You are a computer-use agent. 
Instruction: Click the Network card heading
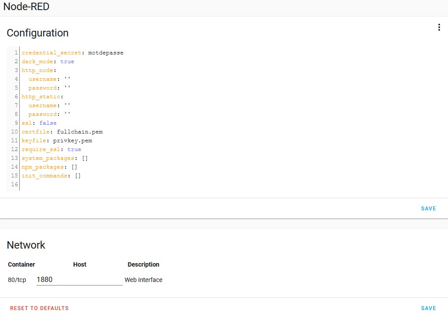point(26,245)
